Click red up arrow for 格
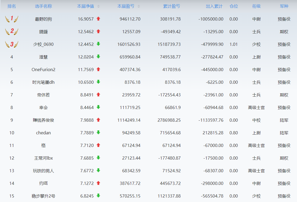 pyautogui.click(x=98, y=145)
